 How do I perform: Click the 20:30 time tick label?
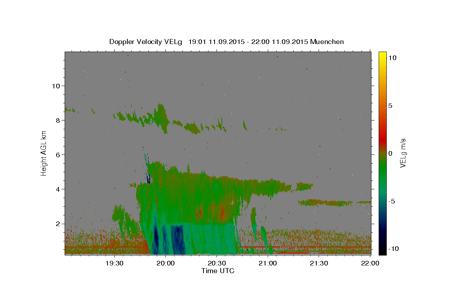[216, 264]
